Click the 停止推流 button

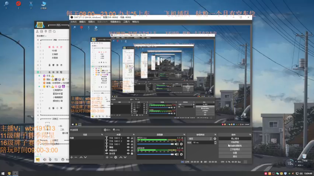[x=235, y=138]
